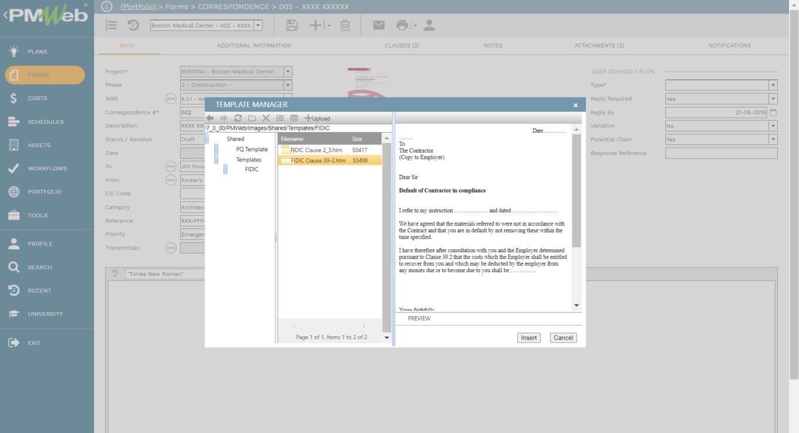The height and width of the screenshot is (433, 799).
Task: Save the correspondence record
Action: 292,25
